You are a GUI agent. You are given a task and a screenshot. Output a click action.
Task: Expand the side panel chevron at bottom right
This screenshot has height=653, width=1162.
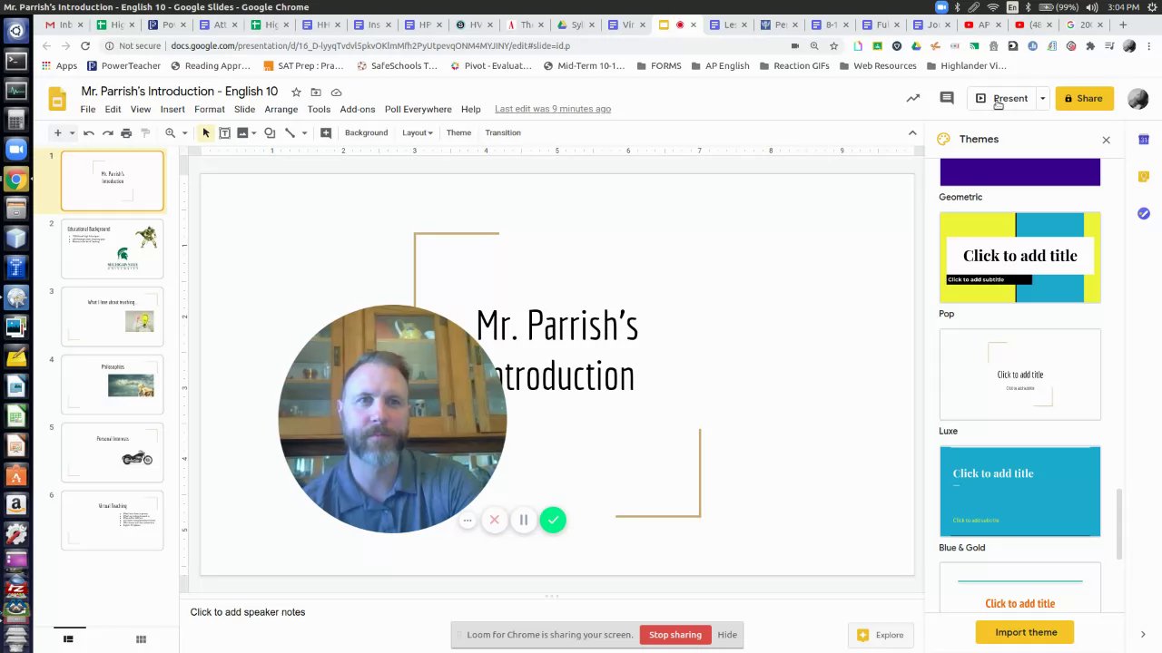pyautogui.click(x=1143, y=634)
